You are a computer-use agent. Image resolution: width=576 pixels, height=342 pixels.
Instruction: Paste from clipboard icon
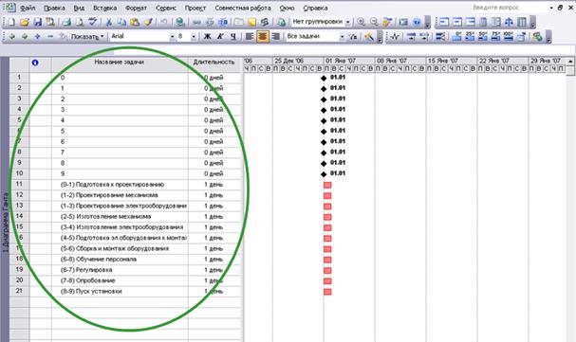[x=135, y=22]
